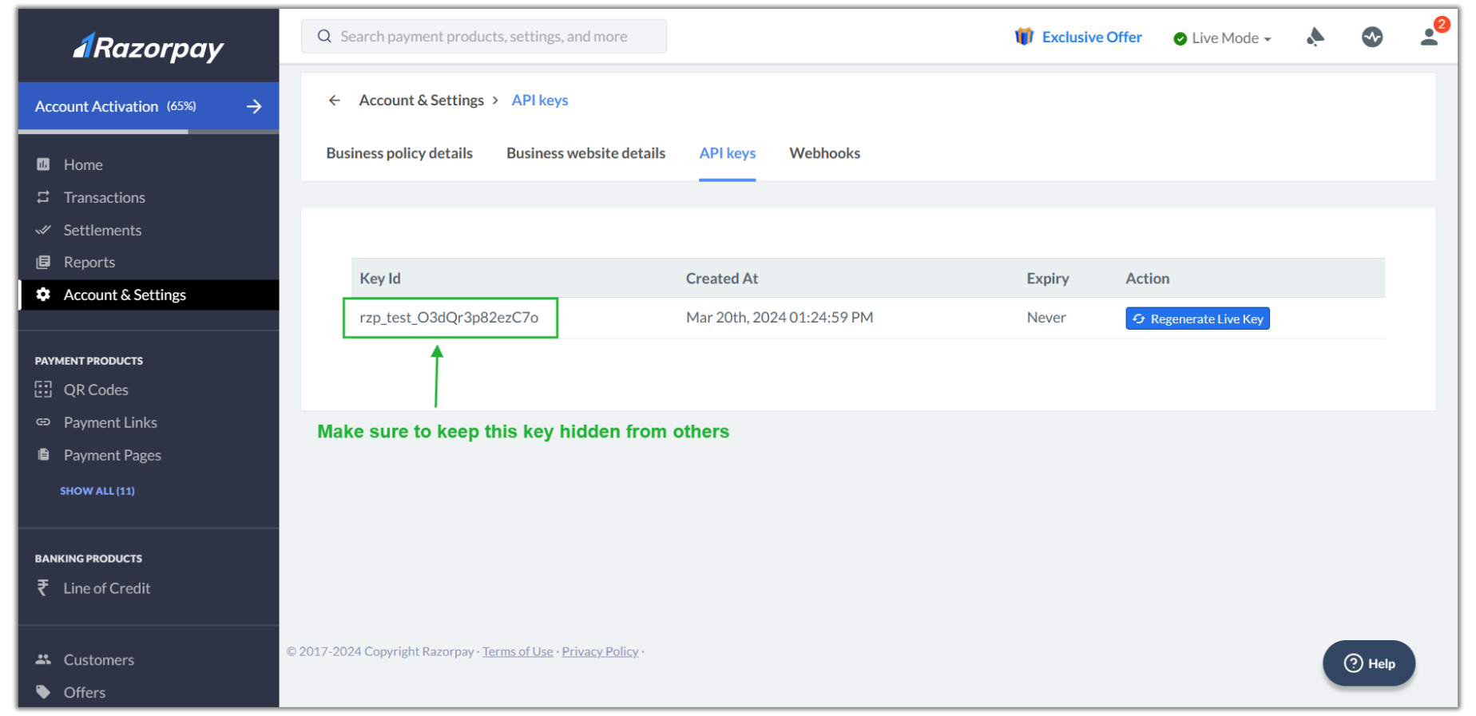Select the API keys tab
Screen dimensions: 1476x716
[727, 153]
